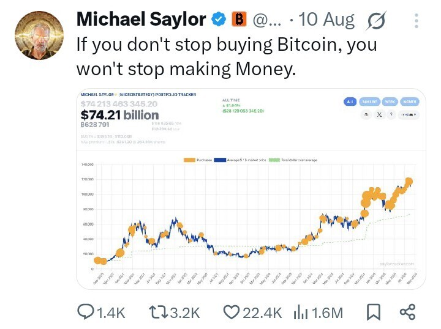Open Michael Saylor's profile picture
Screen dimensions: 441x329
pyautogui.click(x=39, y=35)
